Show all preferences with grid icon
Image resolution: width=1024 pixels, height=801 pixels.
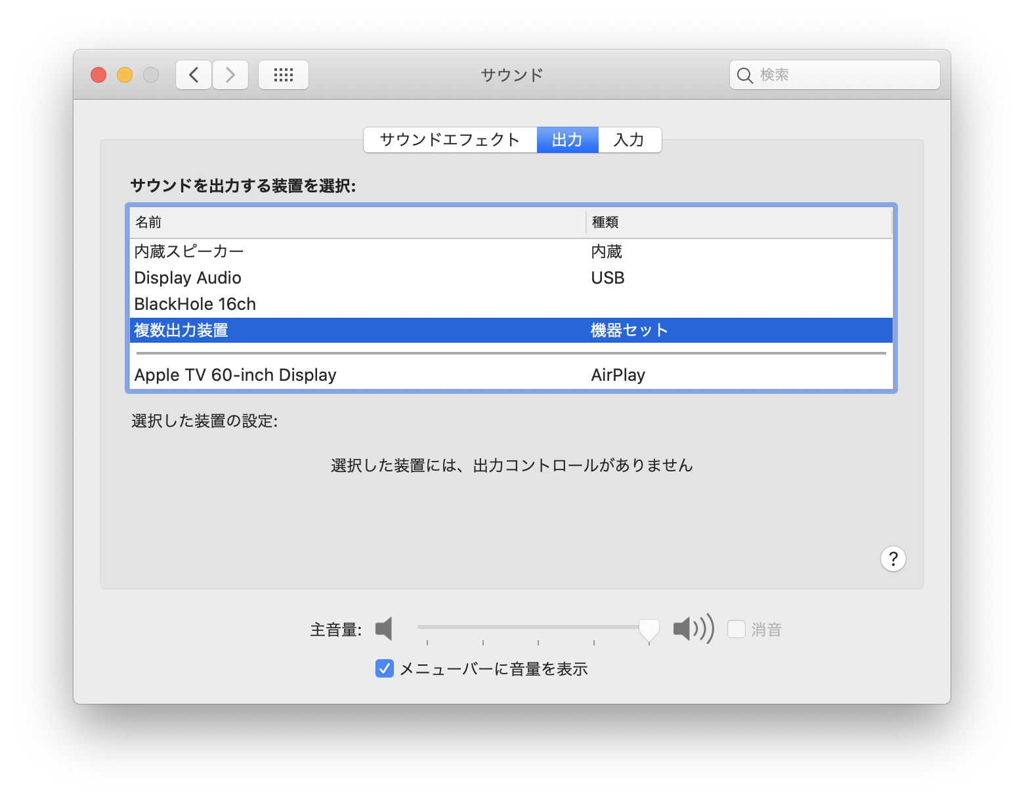[284, 75]
